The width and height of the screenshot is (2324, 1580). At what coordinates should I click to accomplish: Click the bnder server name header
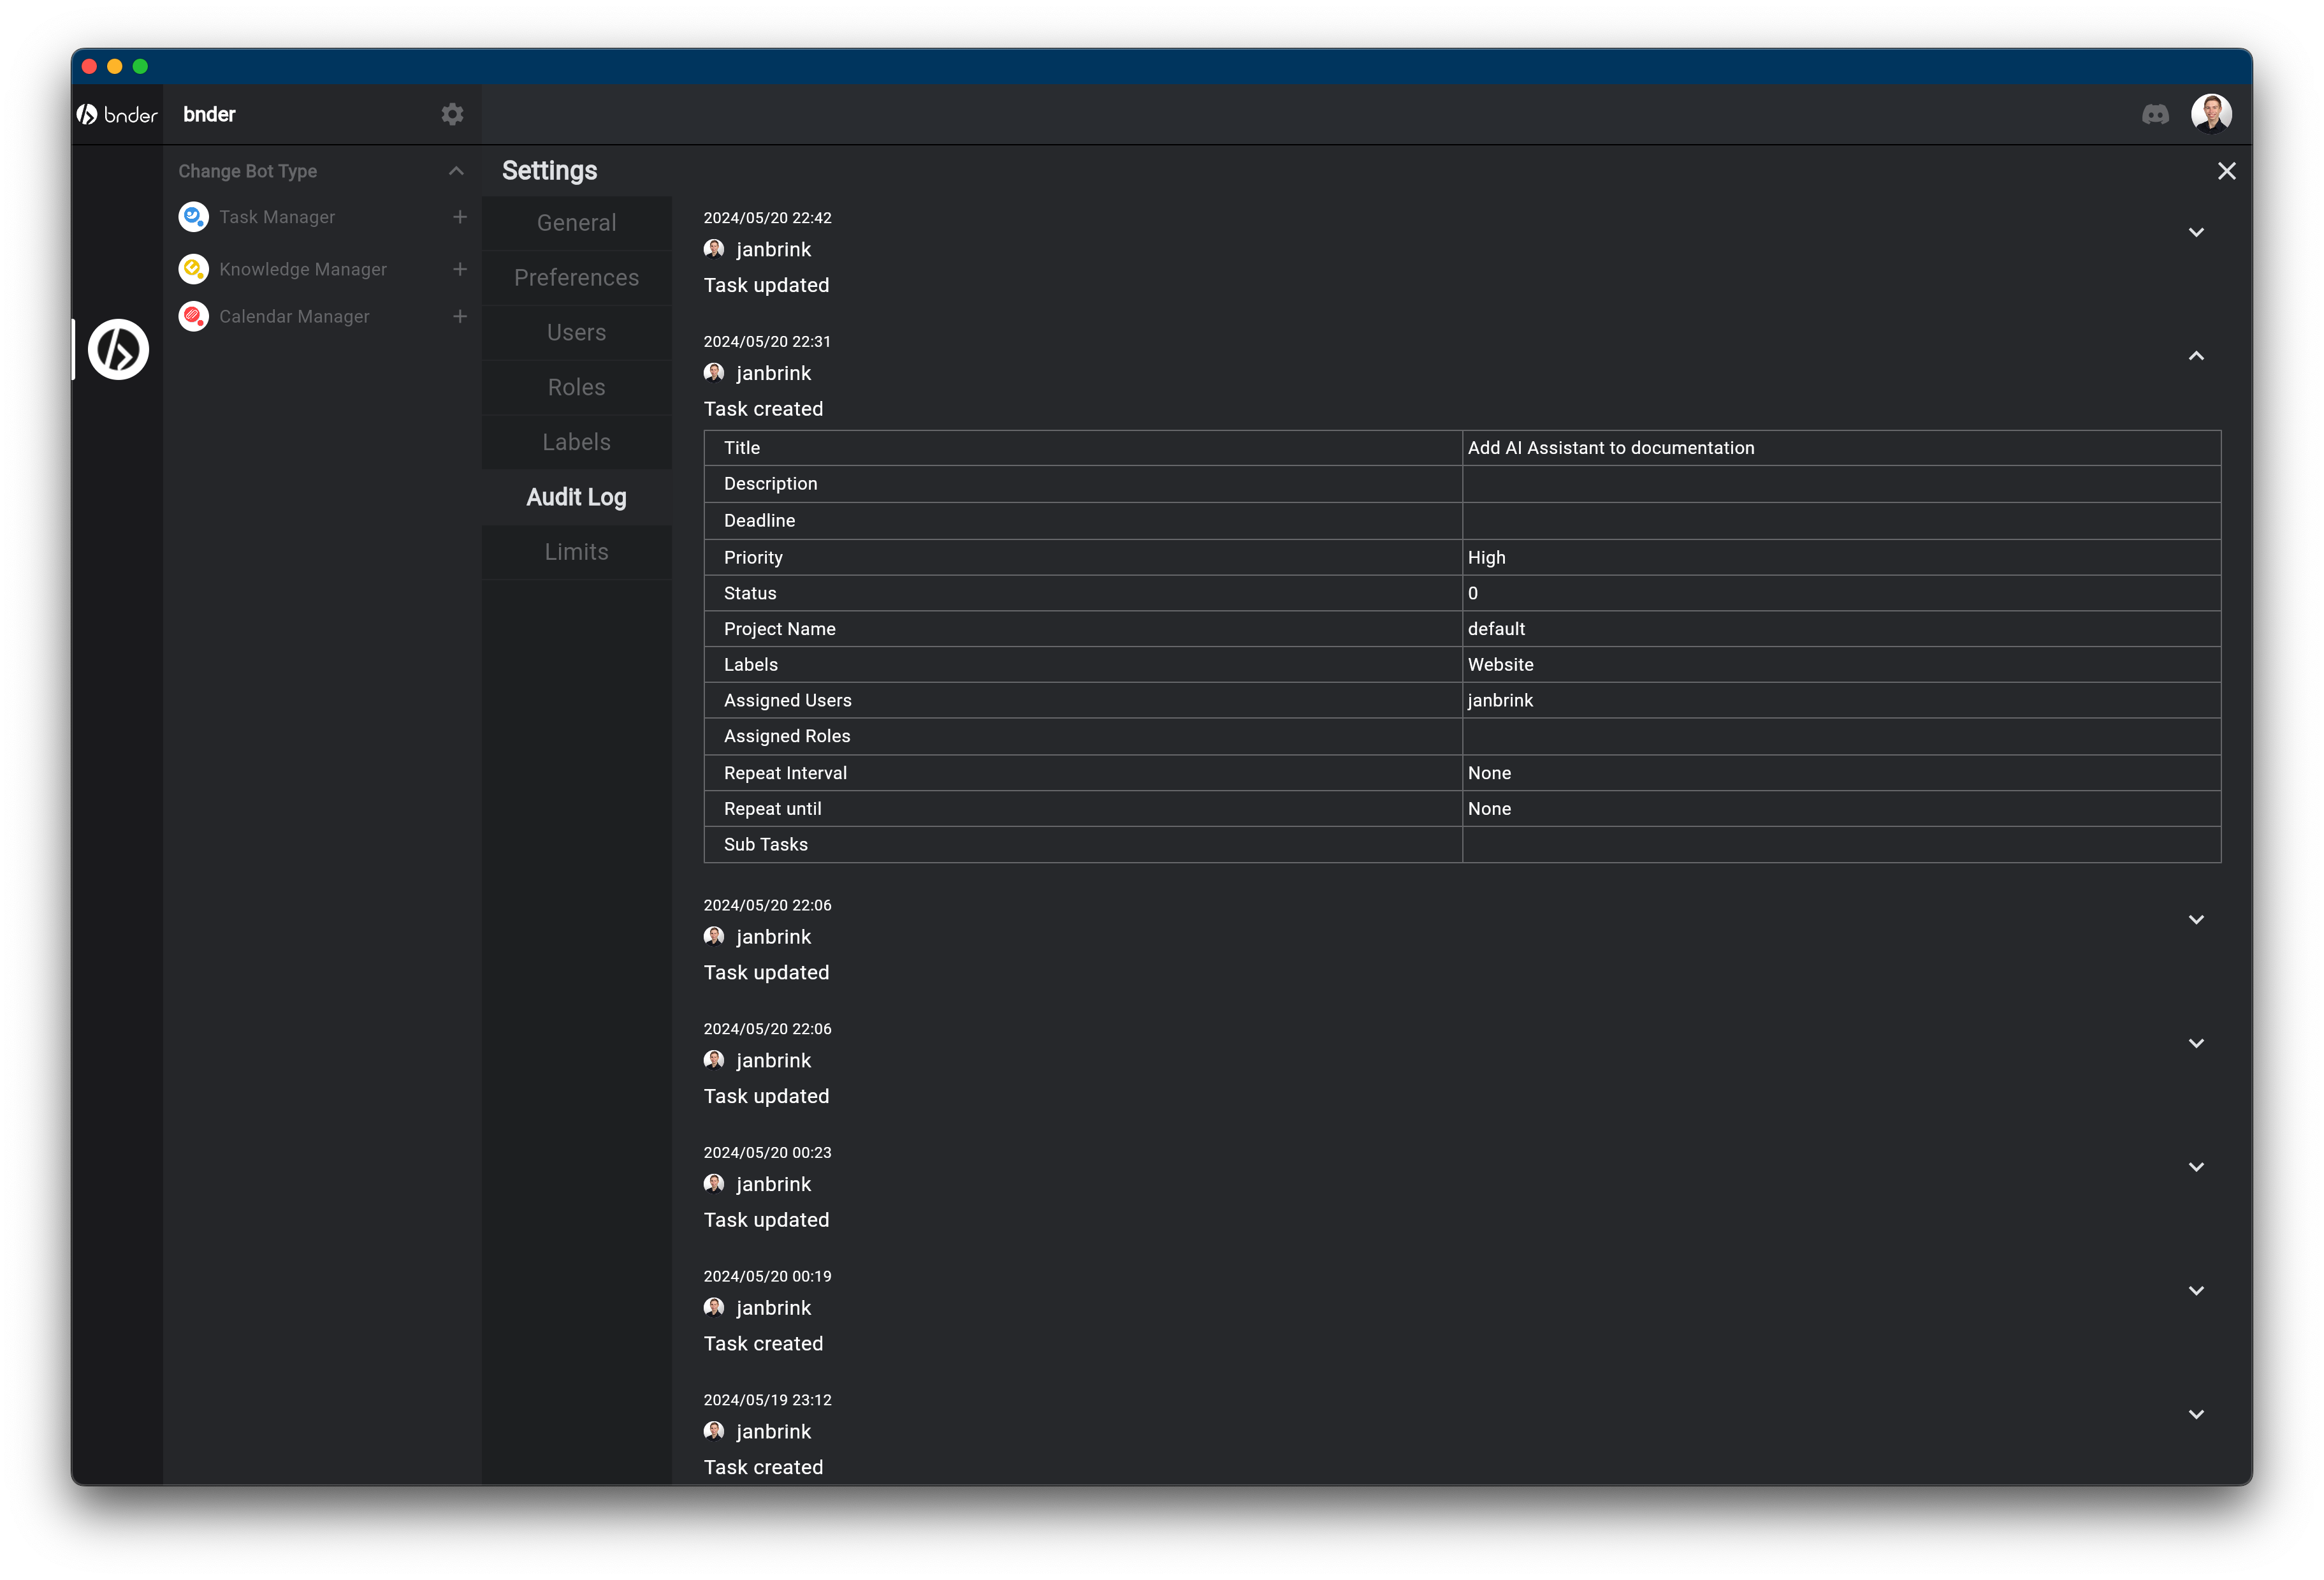[x=209, y=114]
